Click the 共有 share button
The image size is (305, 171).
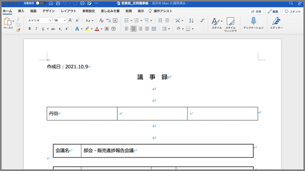point(256,11)
